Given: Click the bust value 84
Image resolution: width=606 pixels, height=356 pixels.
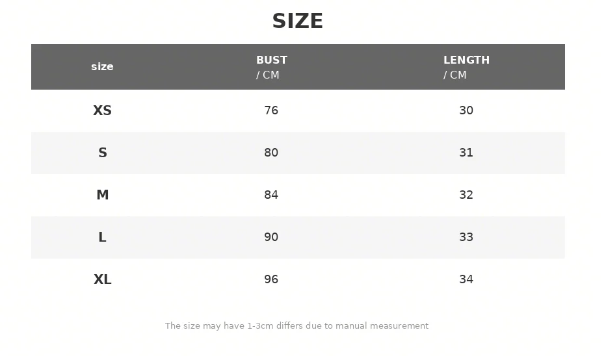Looking at the screenshot, I should coord(271,195).
